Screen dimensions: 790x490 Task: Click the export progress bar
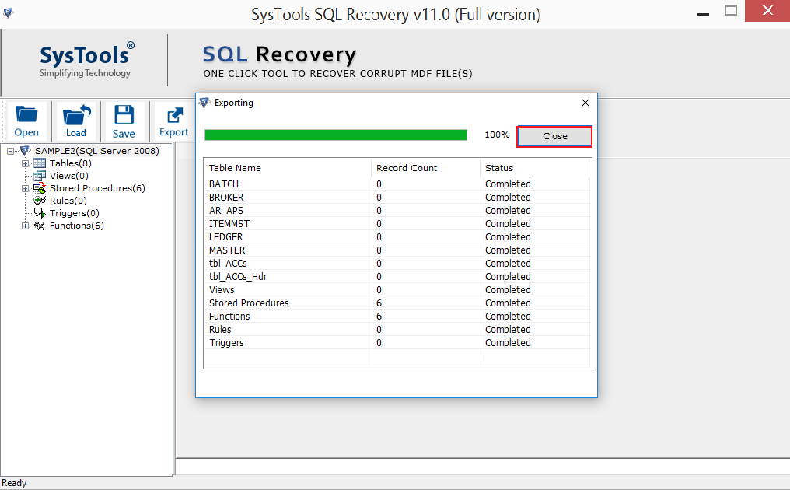(336, 135)
